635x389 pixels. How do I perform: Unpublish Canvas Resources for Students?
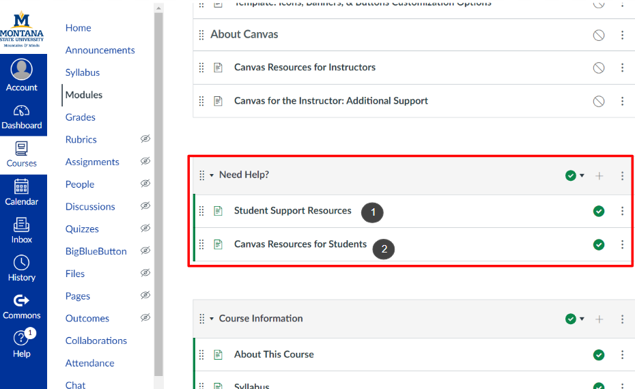[599, 244]
